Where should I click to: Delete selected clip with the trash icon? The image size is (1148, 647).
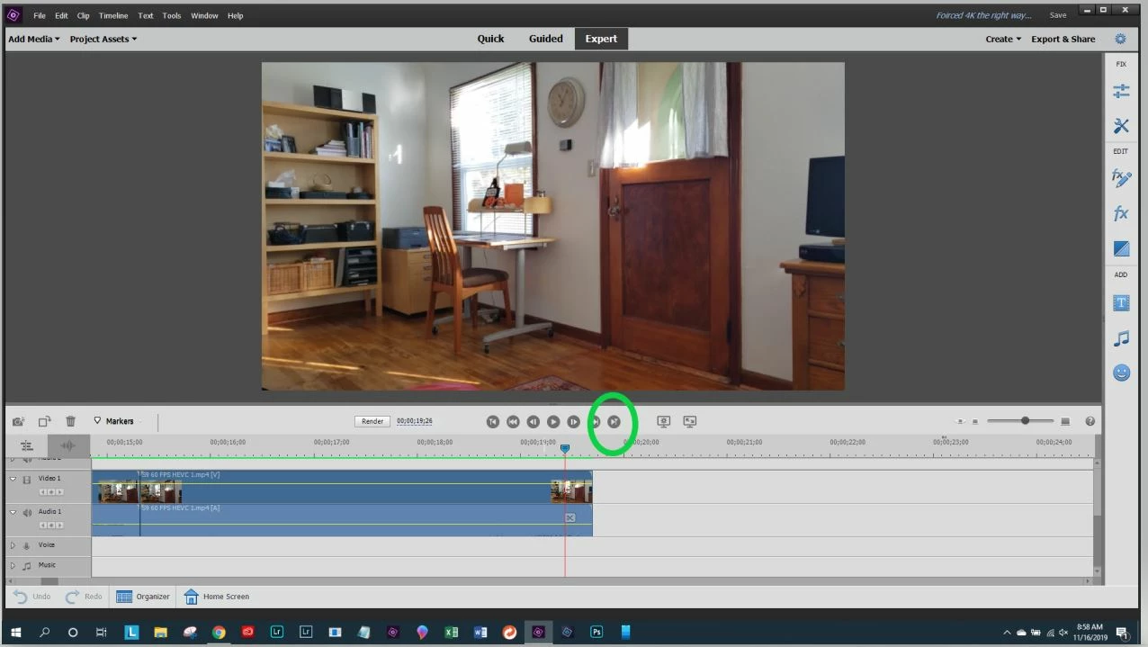pos(70,421)
